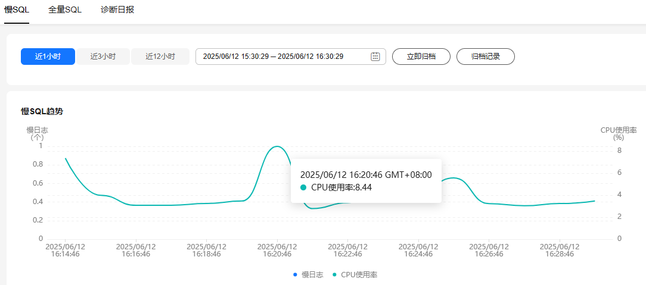Click the CPU使用率(%) right axis title
Screen dimensions: 646x285
(619, 134)
